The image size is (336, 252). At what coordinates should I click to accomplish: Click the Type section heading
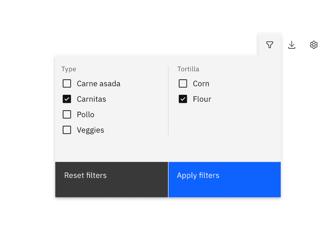point(69,69)
